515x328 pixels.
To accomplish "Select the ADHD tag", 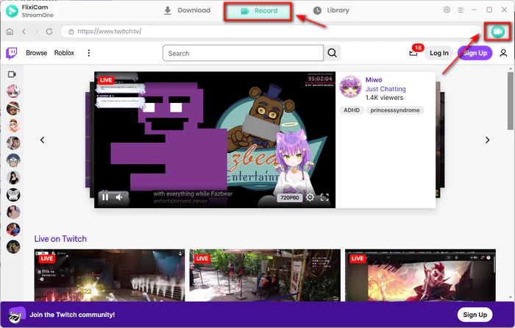I will click(x=352, y=110).
